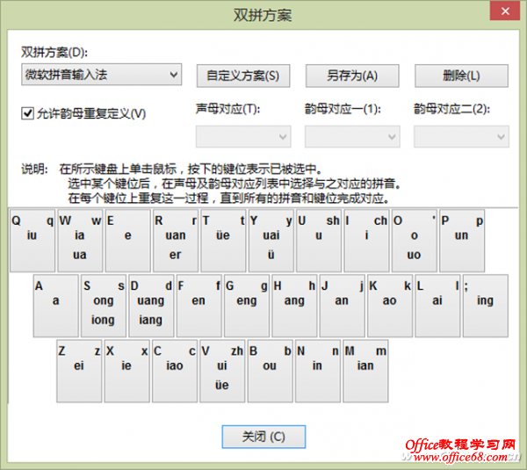The width and height of the screenshot is (527, 470).
Task: Select the M key mapped to ian
Action: click(x=365, y=371)
